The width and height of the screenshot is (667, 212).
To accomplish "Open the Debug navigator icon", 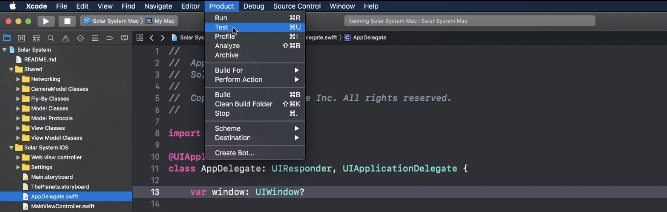I will 95,38.
